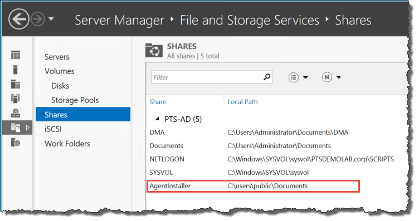Open the All Servers sidebar icon

pos(16,84)
